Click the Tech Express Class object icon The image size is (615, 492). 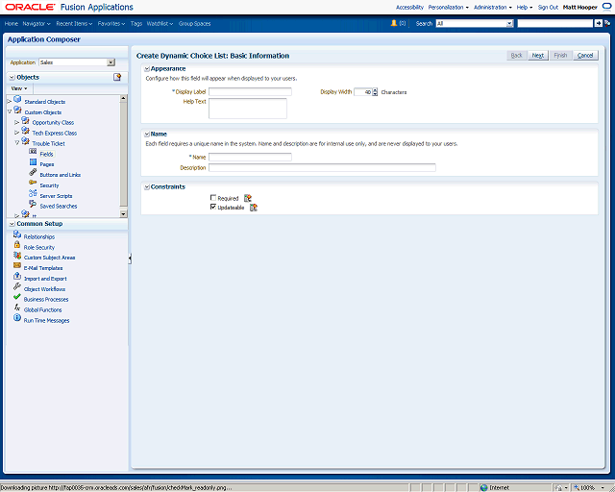pos(26,131)
